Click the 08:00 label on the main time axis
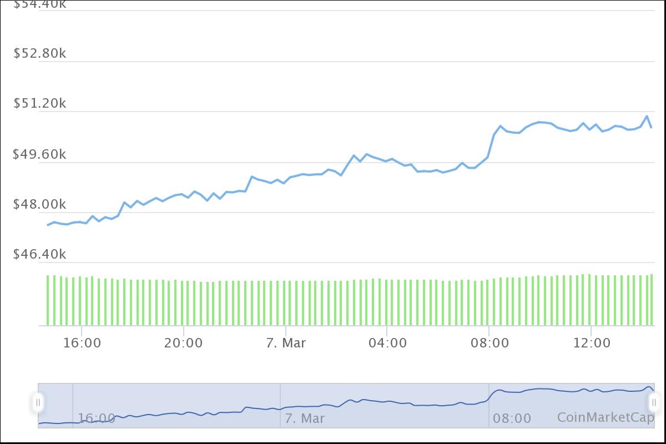 [490, 343]
